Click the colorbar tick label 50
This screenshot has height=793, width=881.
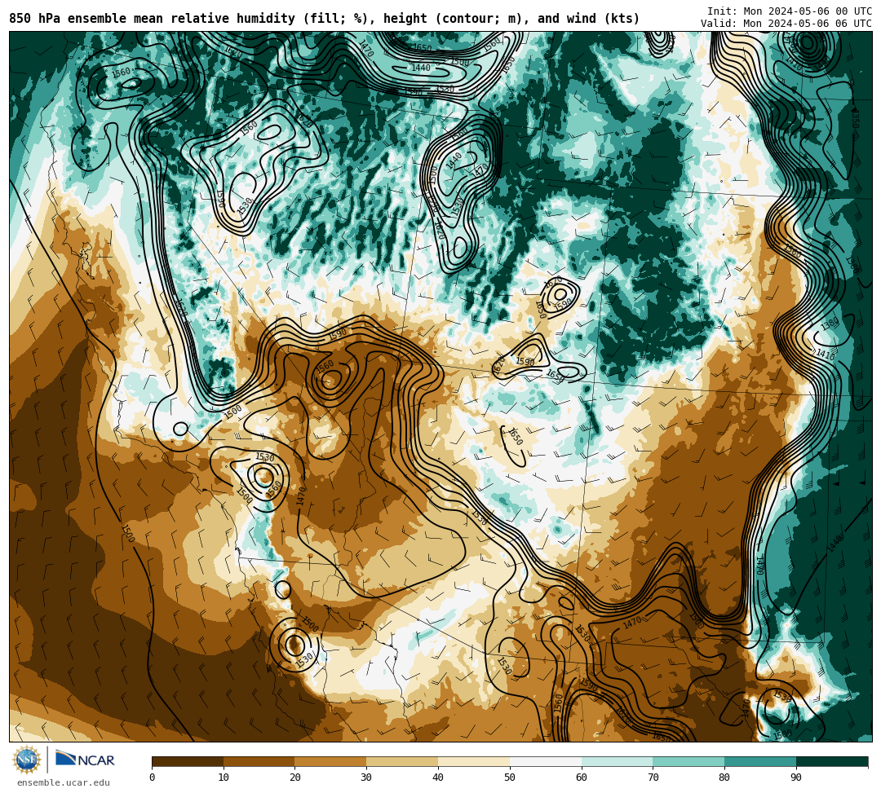(510, 778)
